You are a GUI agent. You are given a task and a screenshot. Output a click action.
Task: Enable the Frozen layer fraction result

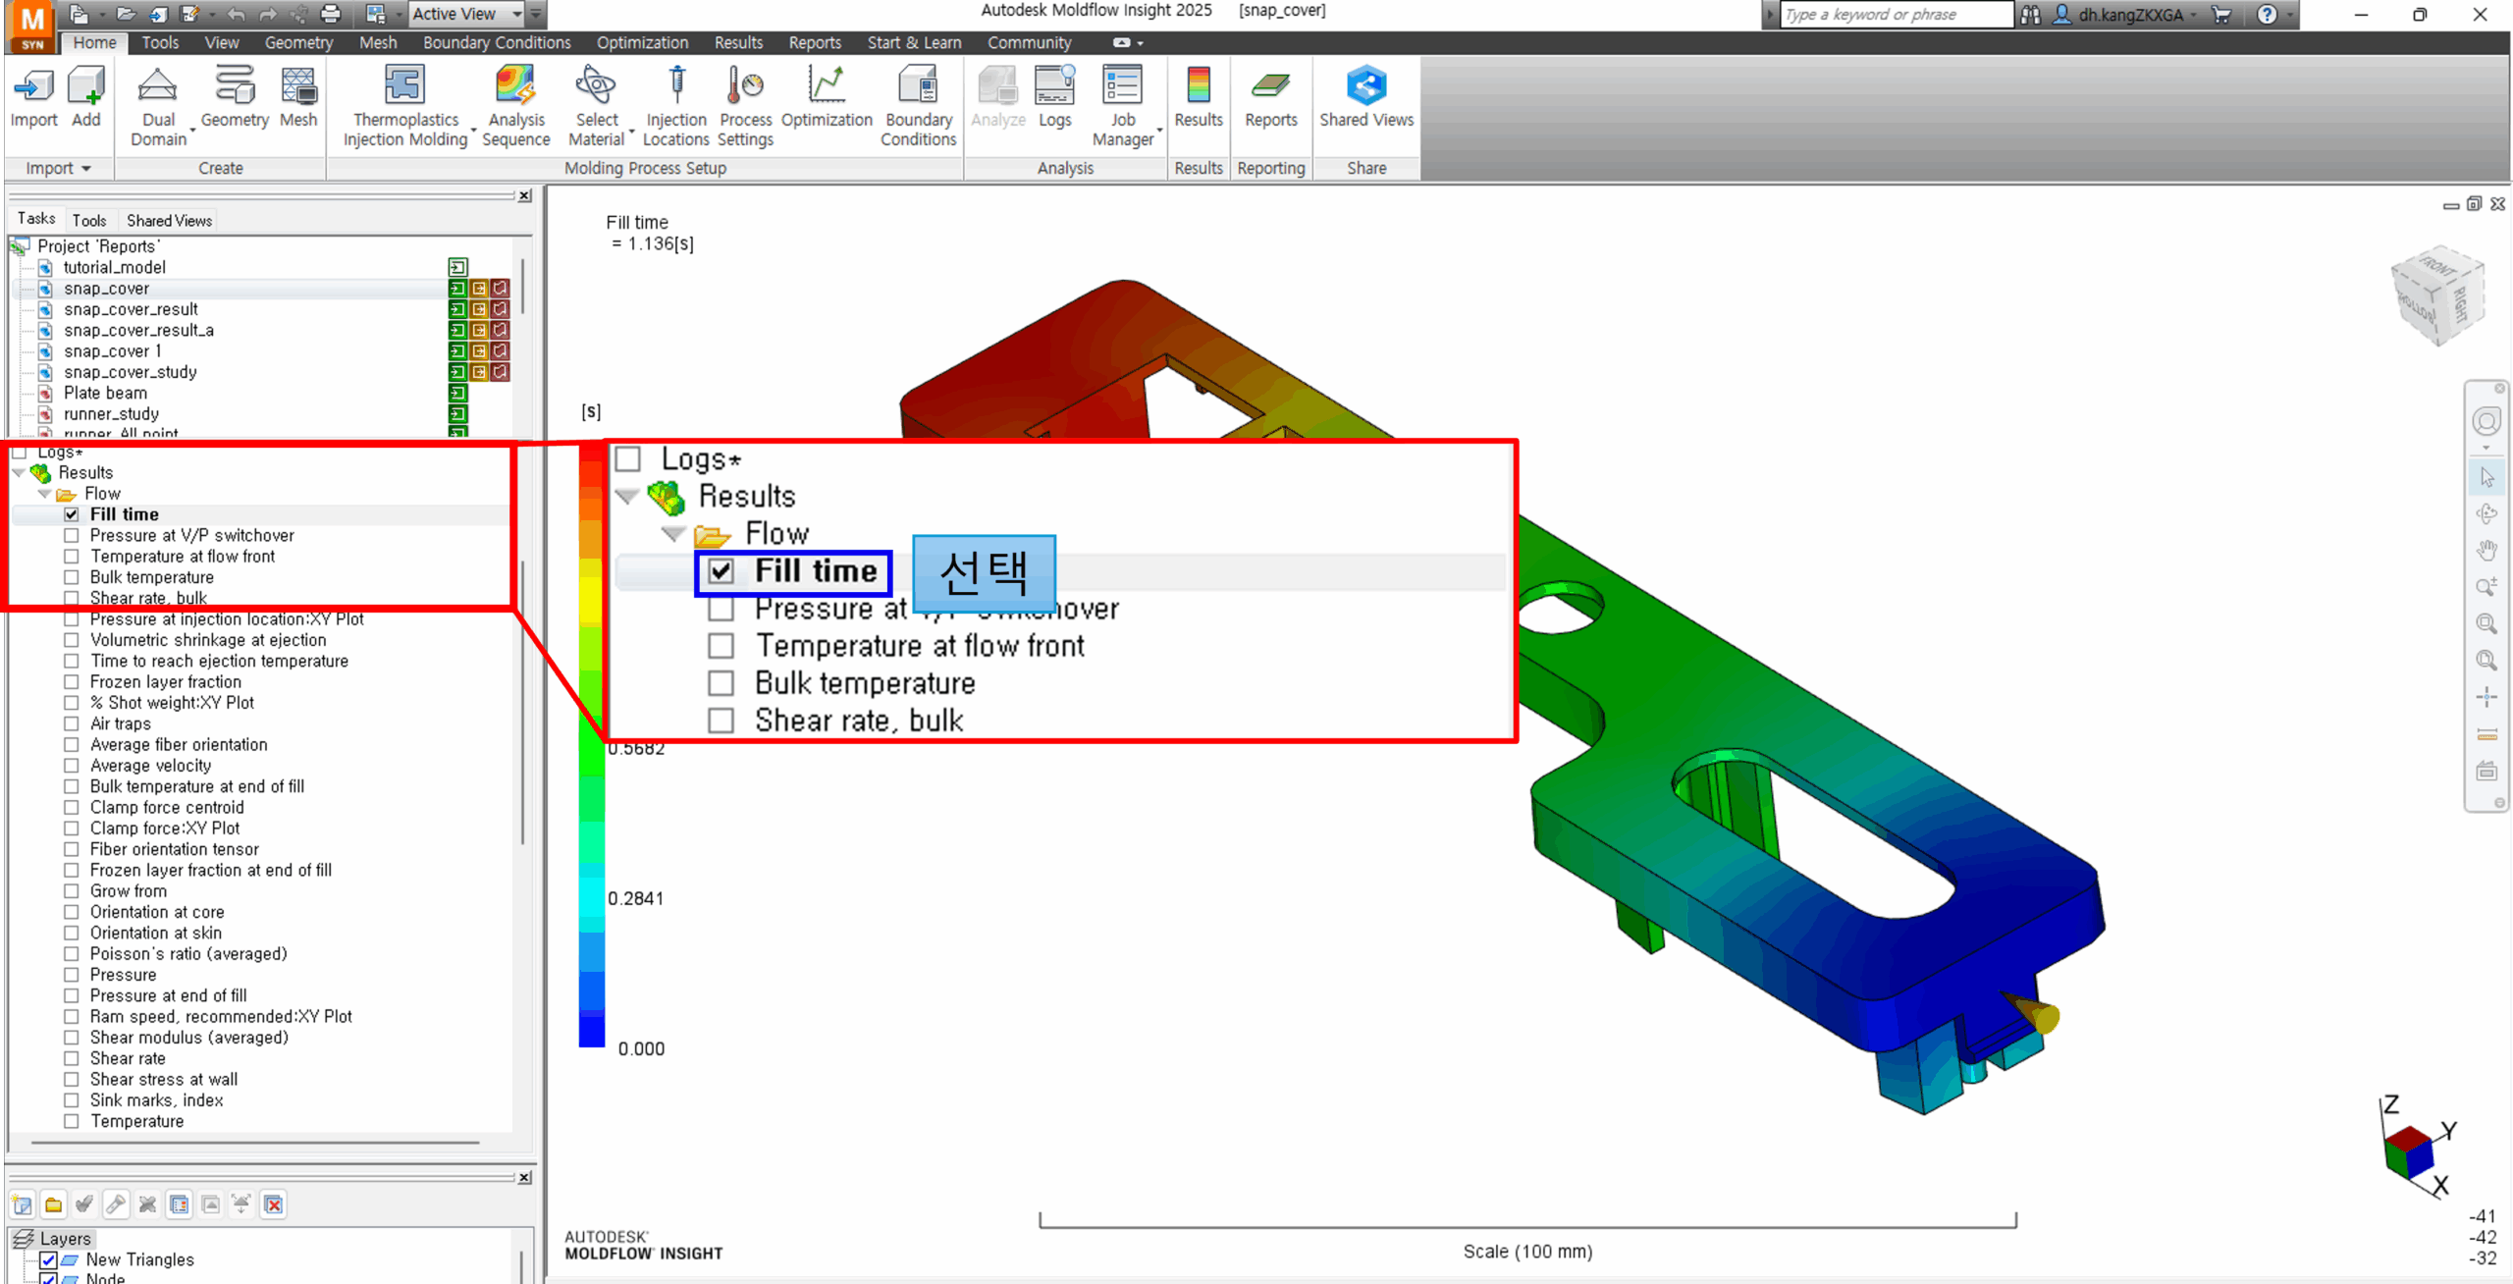72,682
